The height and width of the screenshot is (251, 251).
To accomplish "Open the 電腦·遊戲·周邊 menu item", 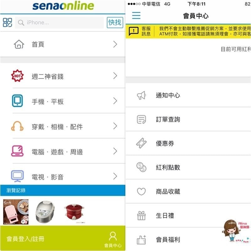I will pos(63,151).
